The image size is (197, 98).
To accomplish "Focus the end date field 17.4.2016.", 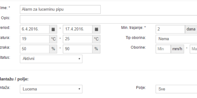I will (x=78, y=29).
